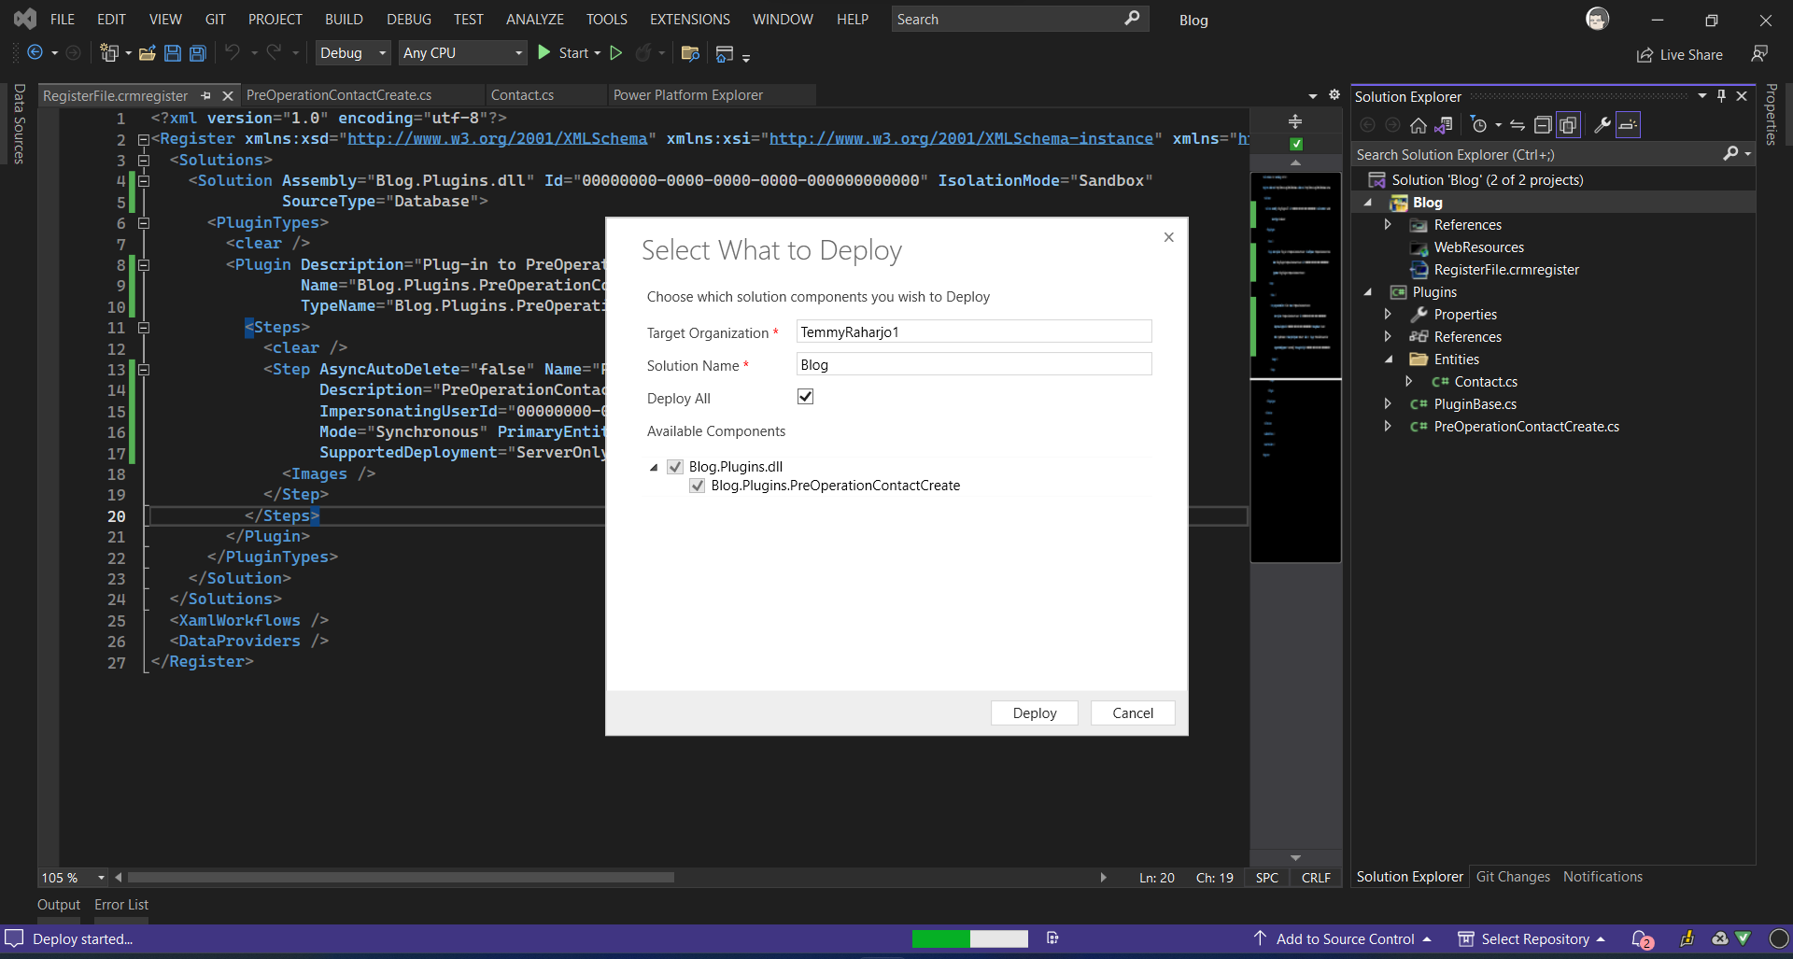Switch to the PreOperationContactCreate.cs tab
This screenshot has width=1793, height=959.
pyautogui.click(x=339, y=95)
